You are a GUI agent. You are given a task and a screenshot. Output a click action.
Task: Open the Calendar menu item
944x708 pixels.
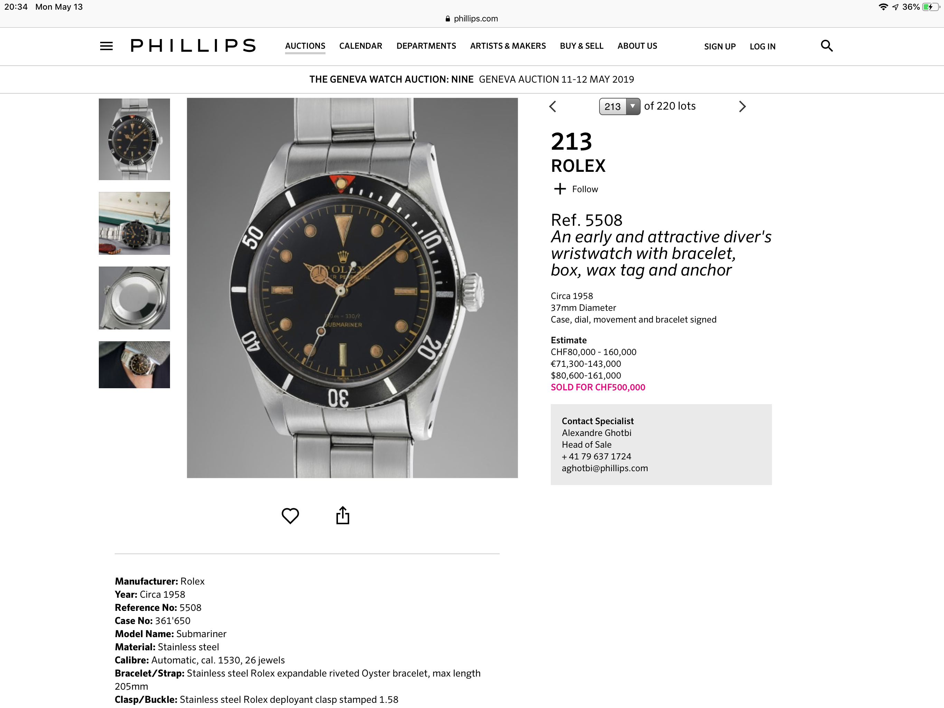pyautogui.click(x=361, y=46)
